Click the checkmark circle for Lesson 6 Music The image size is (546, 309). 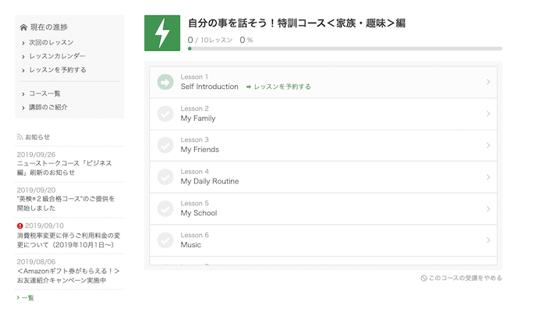point(165,240)
